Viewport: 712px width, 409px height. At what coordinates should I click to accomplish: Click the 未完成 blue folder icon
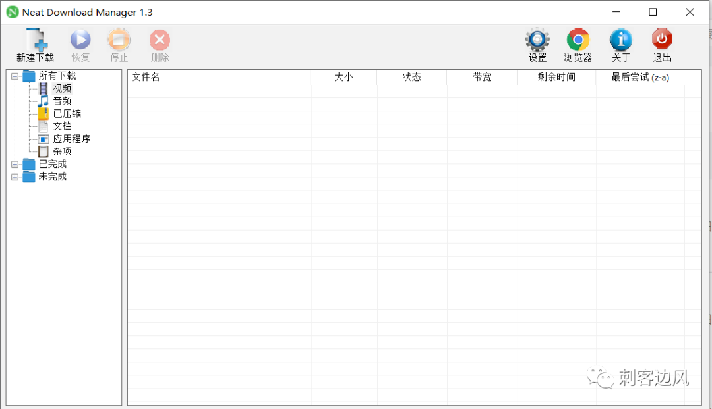(x=29, y=177)
